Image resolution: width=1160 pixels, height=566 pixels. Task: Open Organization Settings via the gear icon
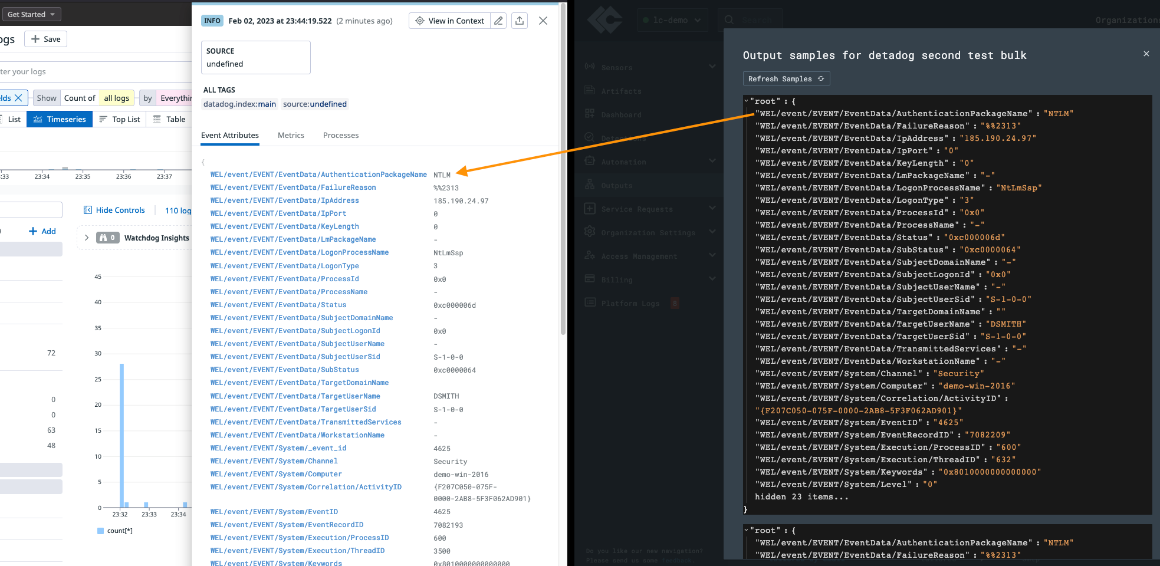coord(590,232)
